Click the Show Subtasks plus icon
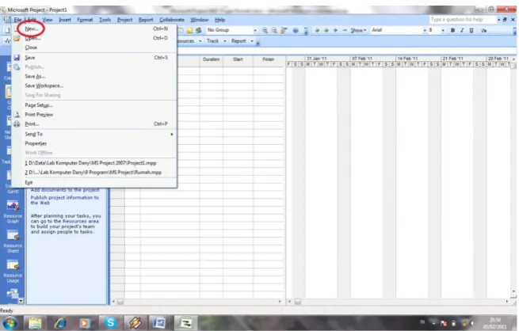 coord(335,30)
